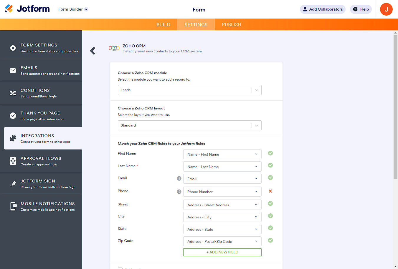Click the Add Collaborators button
Image resolution: width=398 pixels, height=269 pixels.
click(323, 9)
